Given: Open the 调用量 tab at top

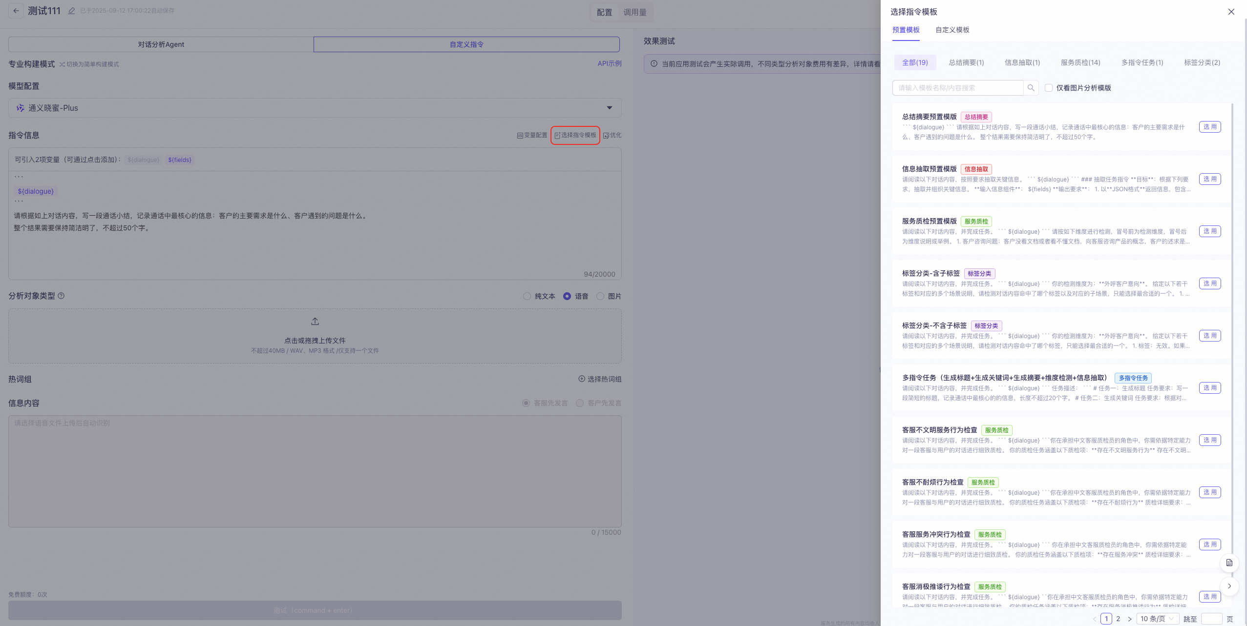Looking at the screenshot, I should coord(634,12).
